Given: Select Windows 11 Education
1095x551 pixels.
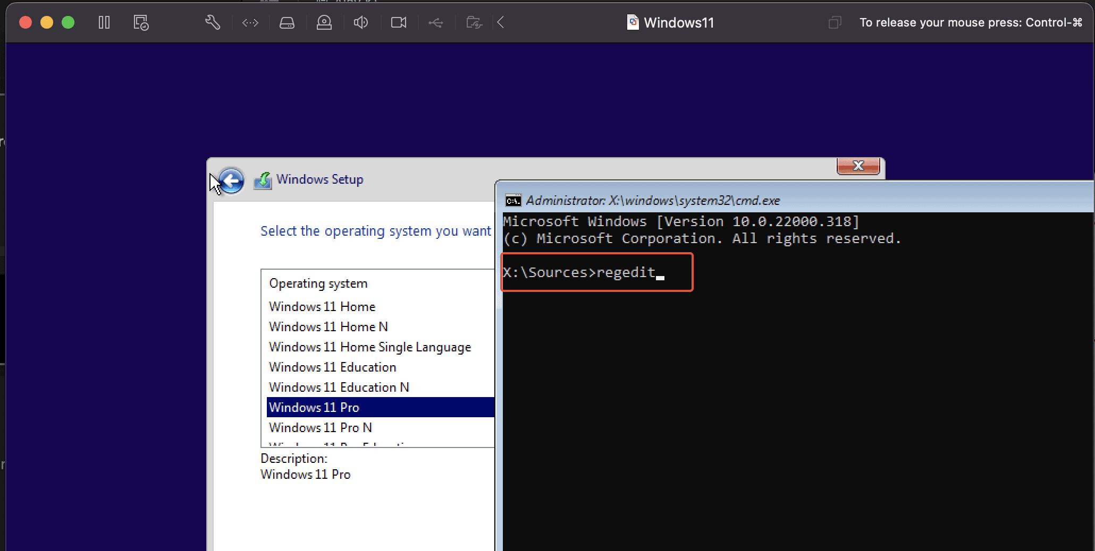Looking at the screenshot, I should (x=380, y=367).
